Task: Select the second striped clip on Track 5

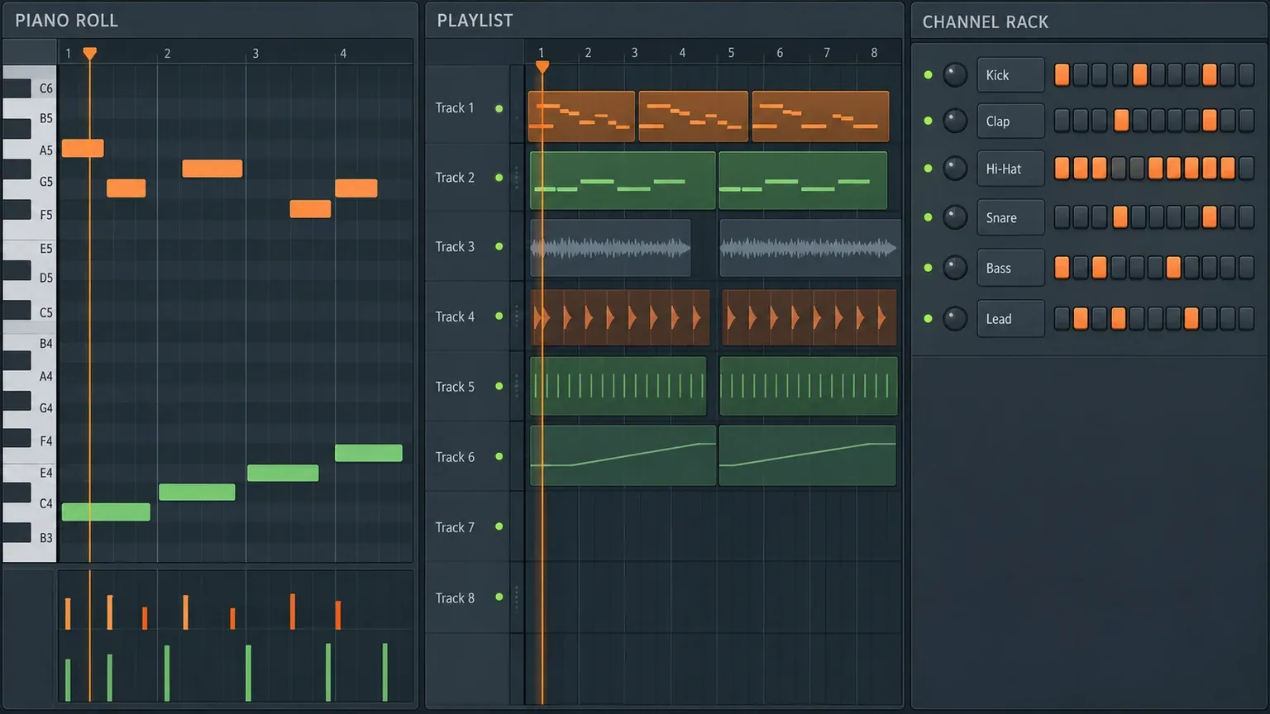Action: coord(808,386)
